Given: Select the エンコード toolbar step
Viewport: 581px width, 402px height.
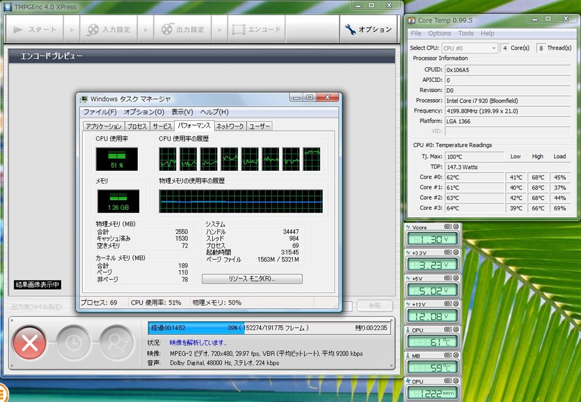Looking at the screenshot, I should point(256,29).
